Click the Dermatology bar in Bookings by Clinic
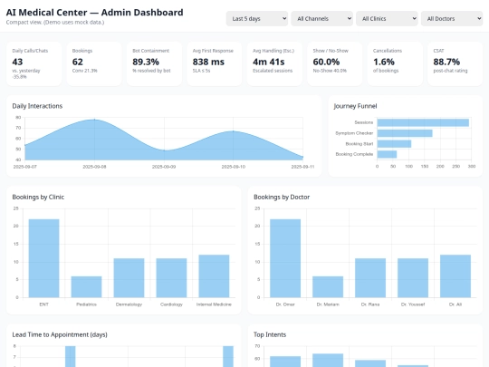This screenshot has height=367, width=489. 129,278
